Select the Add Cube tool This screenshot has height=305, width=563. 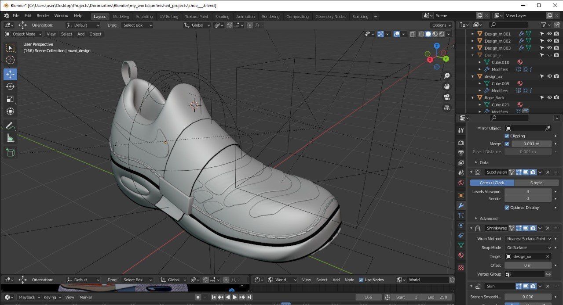(10, 152)
